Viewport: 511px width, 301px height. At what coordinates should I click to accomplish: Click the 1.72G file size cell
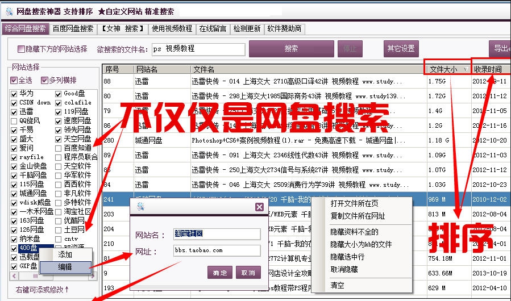tap(448, 96)
